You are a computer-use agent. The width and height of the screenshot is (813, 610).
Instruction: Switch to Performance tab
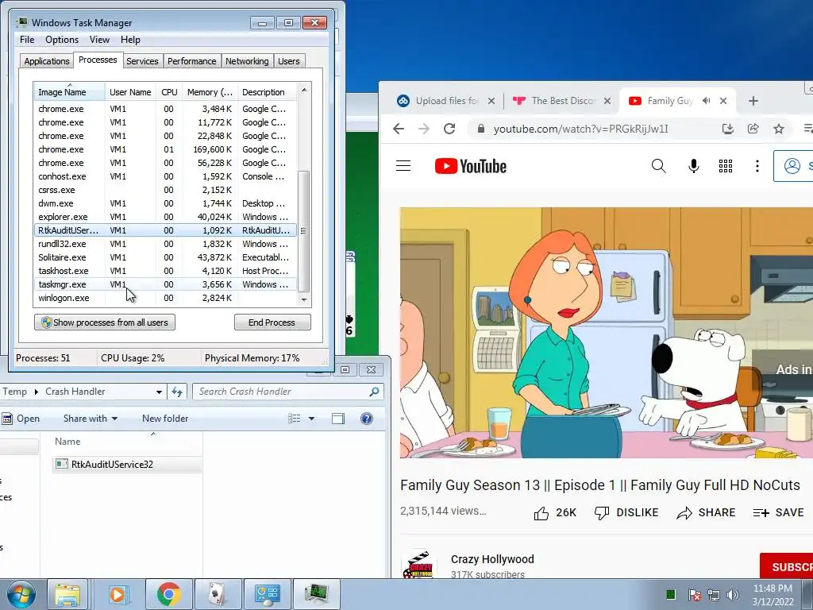pyautogui.click(x=192, y=61)
